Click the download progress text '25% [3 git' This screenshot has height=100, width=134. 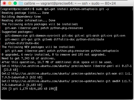[x=10, y=89]
